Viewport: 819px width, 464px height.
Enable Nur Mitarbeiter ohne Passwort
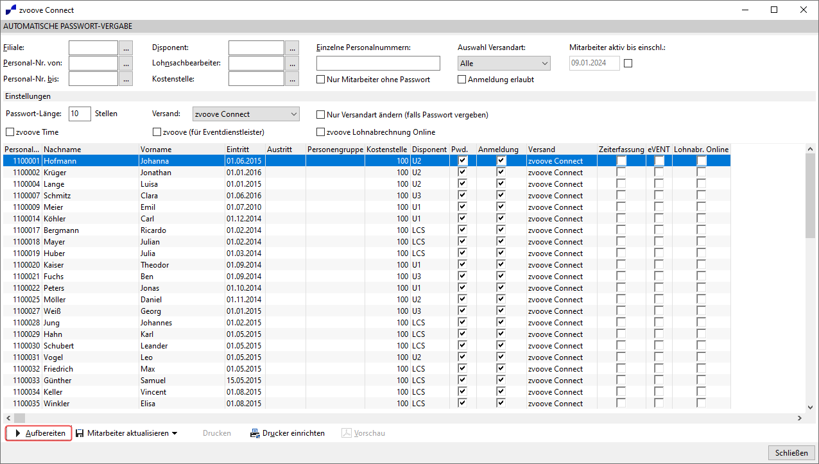(x=319, y=79)
